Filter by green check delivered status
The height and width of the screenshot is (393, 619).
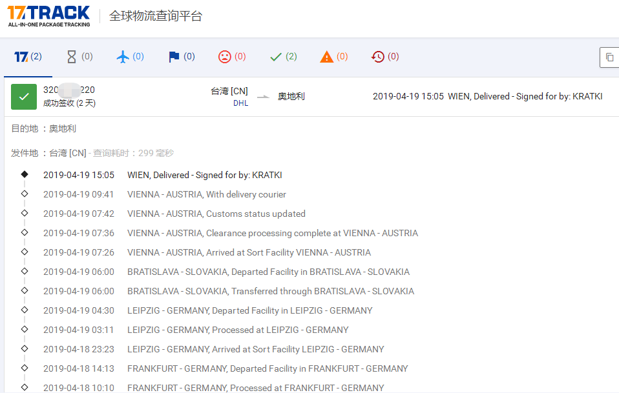coord(283,57)
